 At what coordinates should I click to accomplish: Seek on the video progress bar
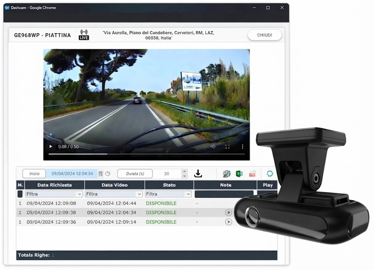(x=146, y=154)
